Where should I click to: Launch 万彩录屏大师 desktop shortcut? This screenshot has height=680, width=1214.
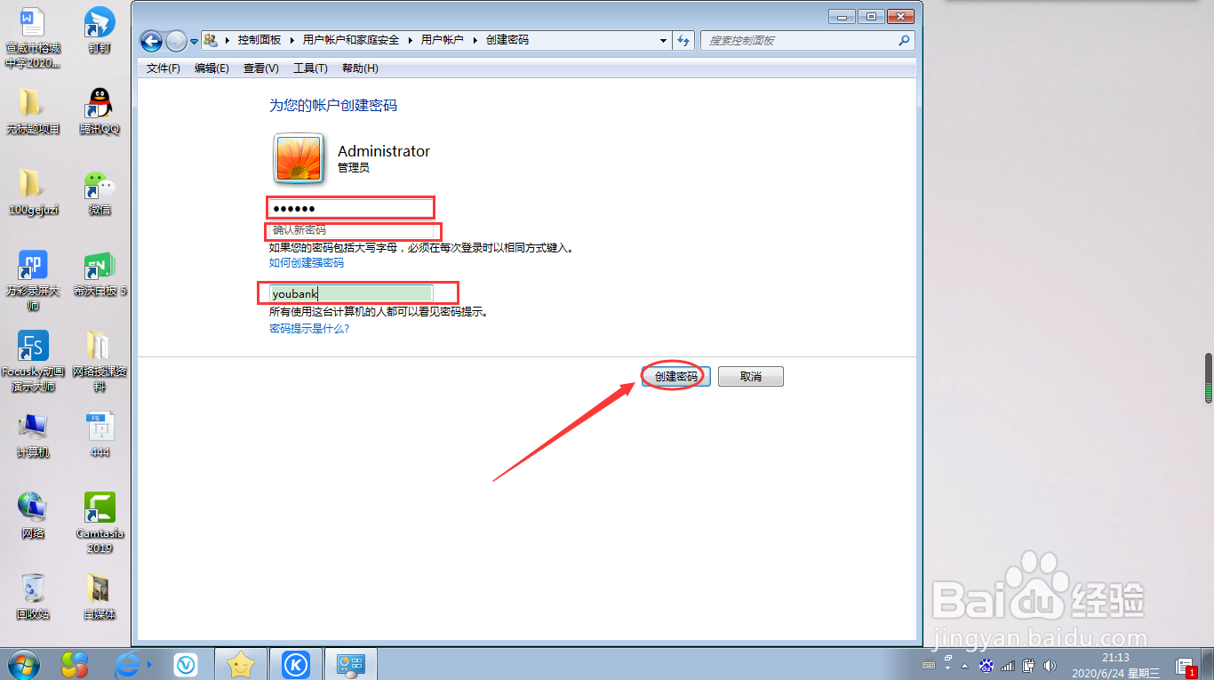click(33, 280)
